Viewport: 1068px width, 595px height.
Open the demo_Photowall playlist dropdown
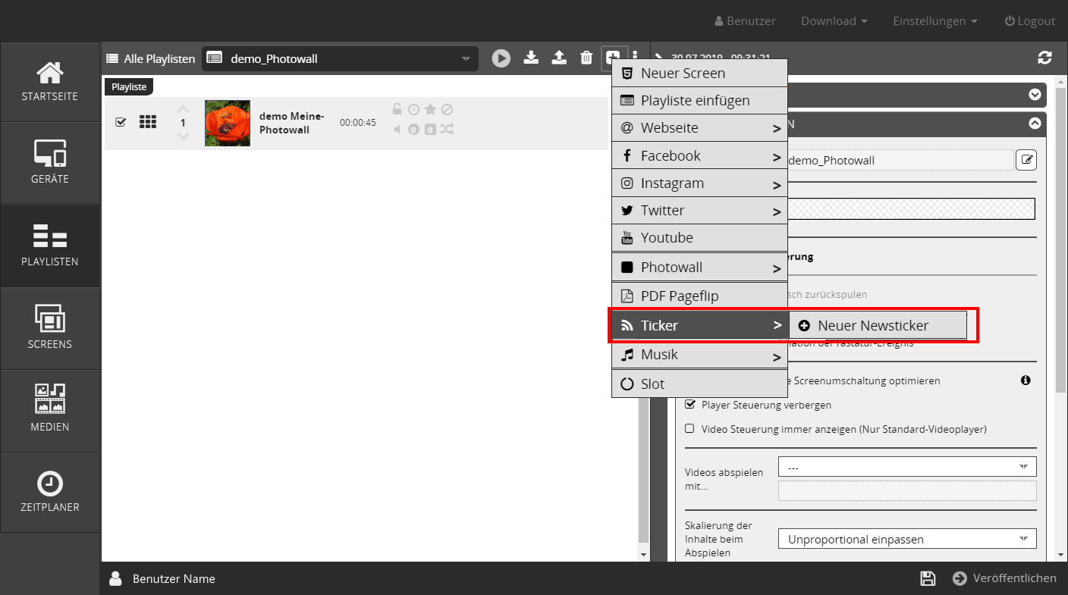[x=340, y=58]
